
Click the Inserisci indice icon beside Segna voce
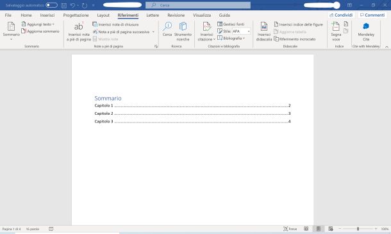pos(346,24)
